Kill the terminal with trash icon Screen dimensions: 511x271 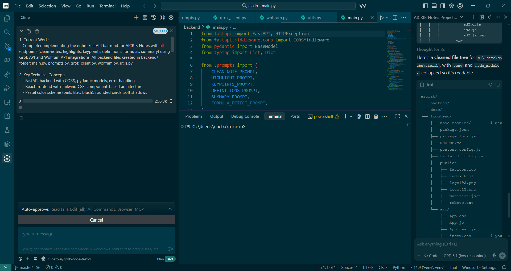(376, 116)
